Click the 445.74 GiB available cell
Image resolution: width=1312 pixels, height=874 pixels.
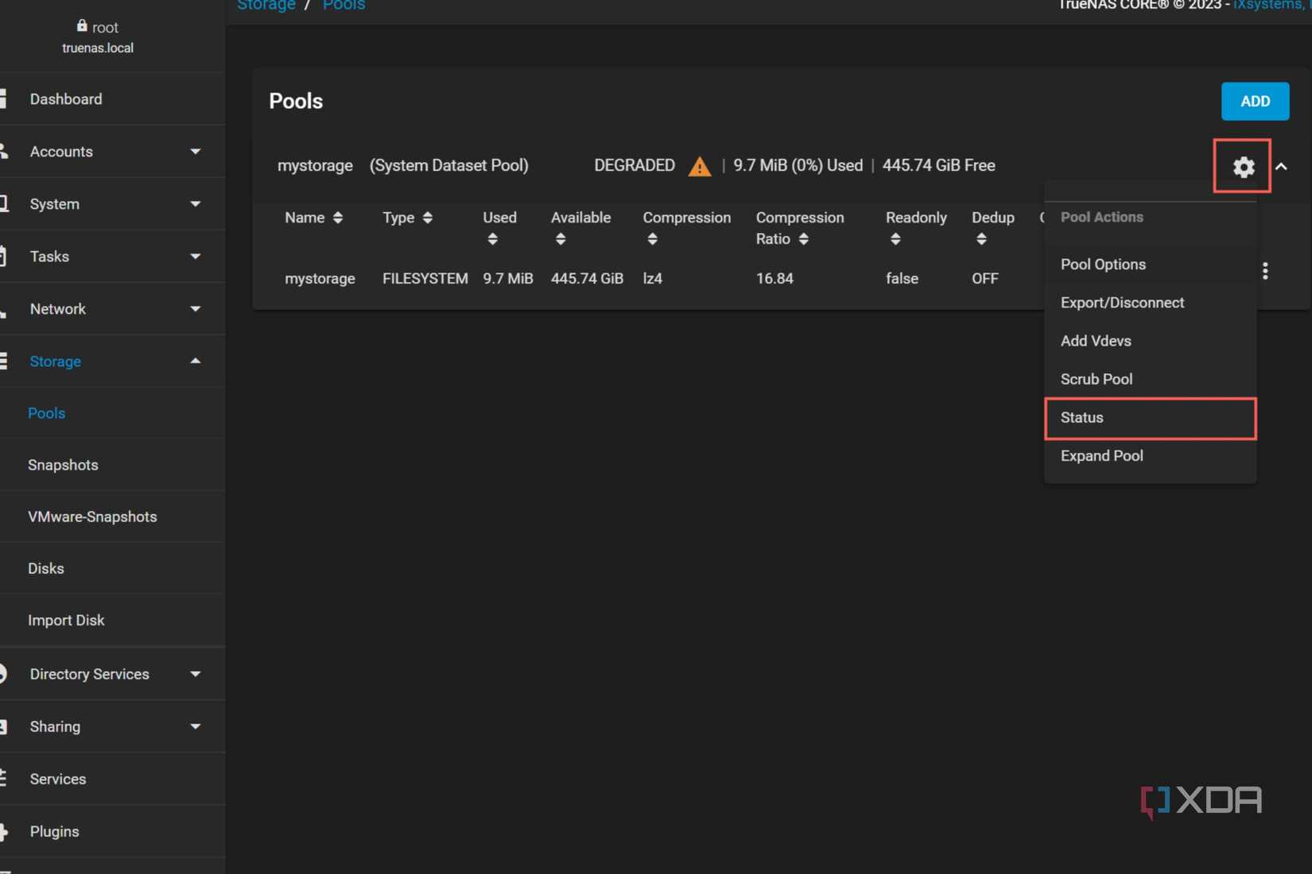[x=587, y=279]
